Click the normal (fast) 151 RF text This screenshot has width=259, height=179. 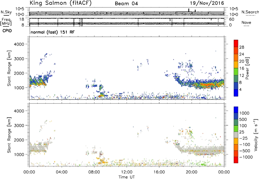click(x=52, y=32)
